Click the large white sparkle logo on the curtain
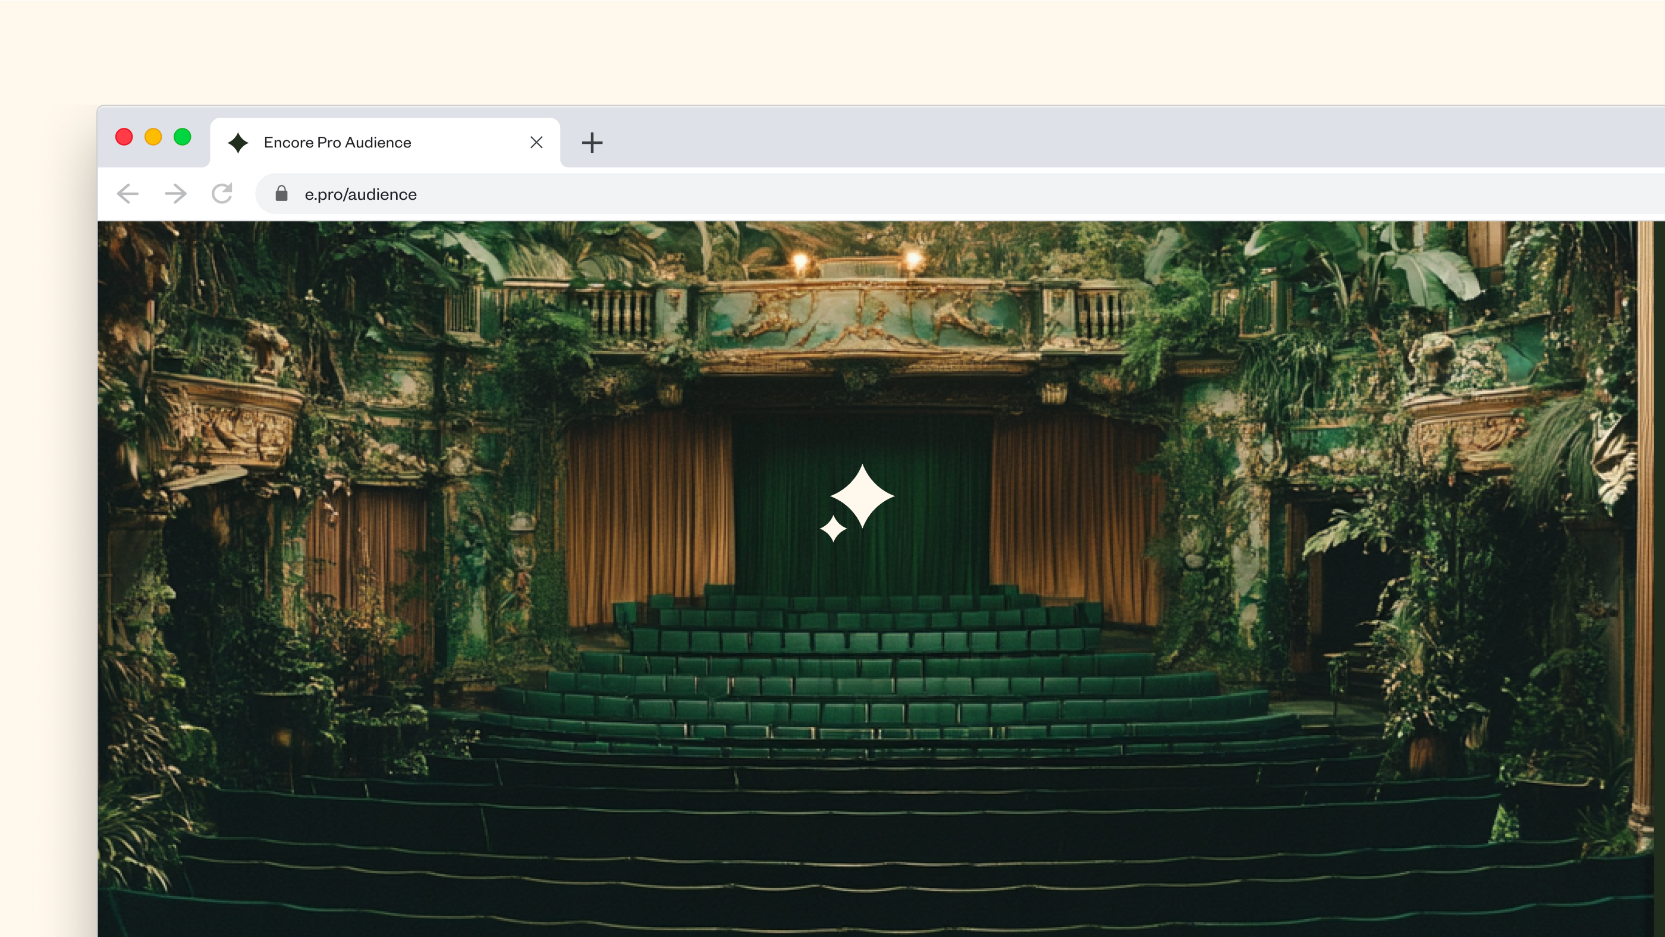The width and height of the screenshot is (1665, 937). click(x=862, y=496)
